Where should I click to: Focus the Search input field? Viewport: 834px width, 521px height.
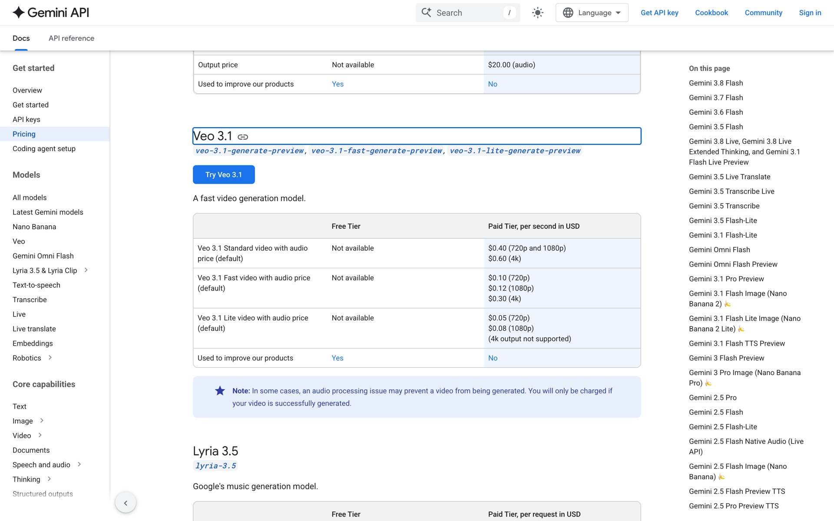point(468,13)
